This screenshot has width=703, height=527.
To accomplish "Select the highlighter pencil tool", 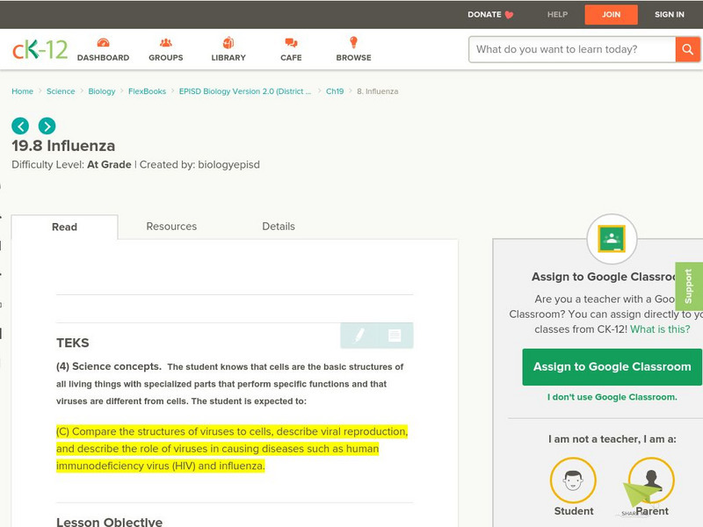I will tap(359, 336).
